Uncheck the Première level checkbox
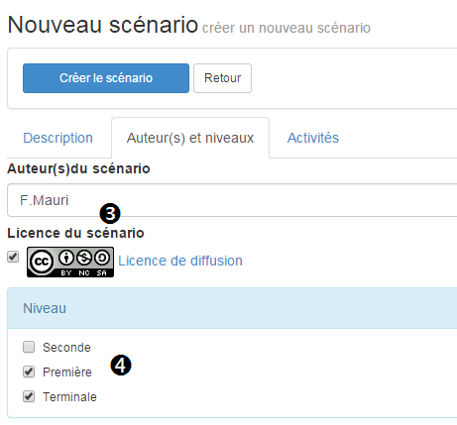 pyautogui.click(x=29, y=372)
